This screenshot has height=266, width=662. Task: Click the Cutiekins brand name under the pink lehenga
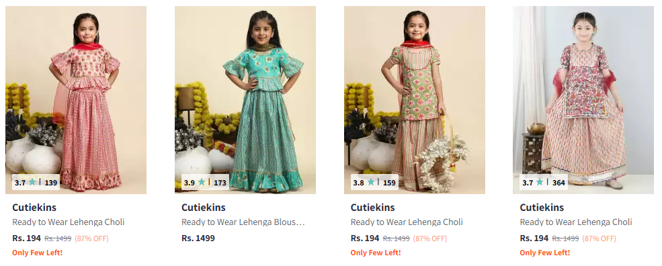pos(34,208)
